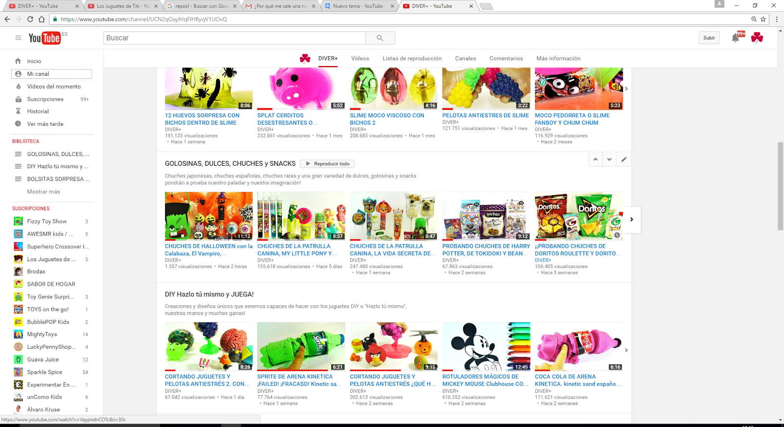Viewport: 784px width, 427px height.
Task: Move GOLOSINAS section down with arrow
Action: point(610,159)
